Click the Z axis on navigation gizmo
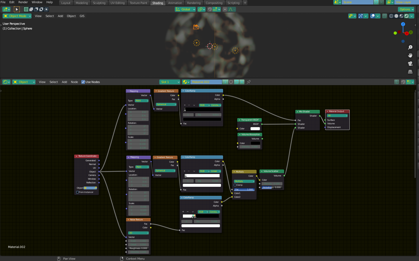419x261 pixels. point(403,24)
